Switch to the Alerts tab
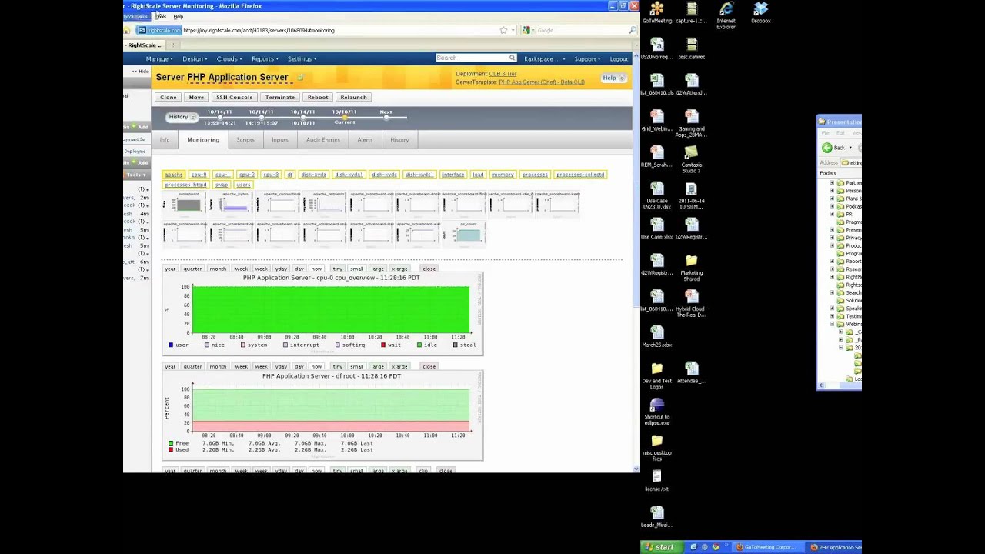 [365, 140]
